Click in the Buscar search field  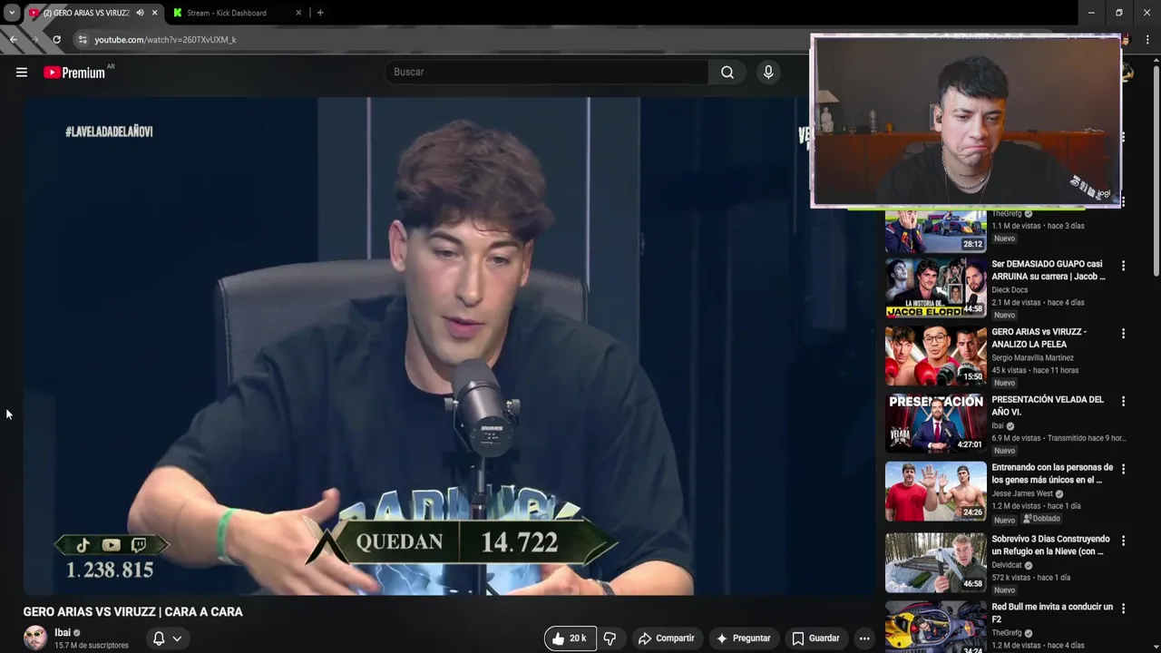pos(546,73)
